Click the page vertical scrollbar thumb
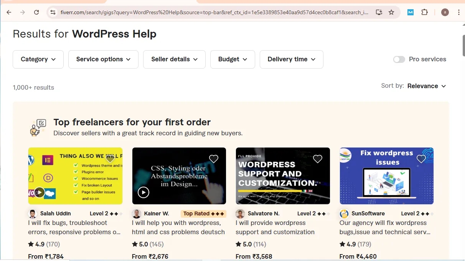This screenshot has width=465, height=261. pyautogui.click(x=463, y=45)
